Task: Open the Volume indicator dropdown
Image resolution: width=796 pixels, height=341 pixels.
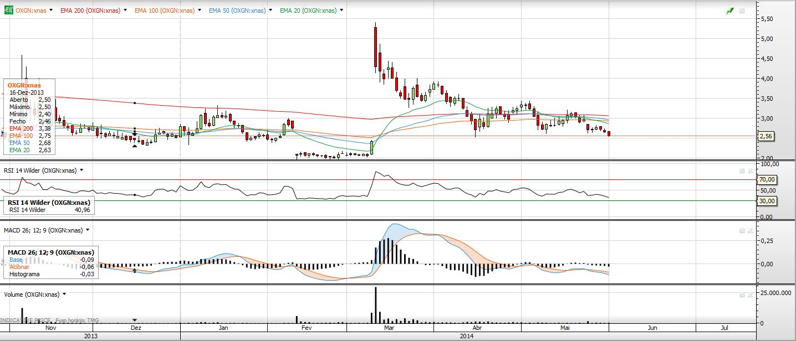Action: (x=65, y=294)
